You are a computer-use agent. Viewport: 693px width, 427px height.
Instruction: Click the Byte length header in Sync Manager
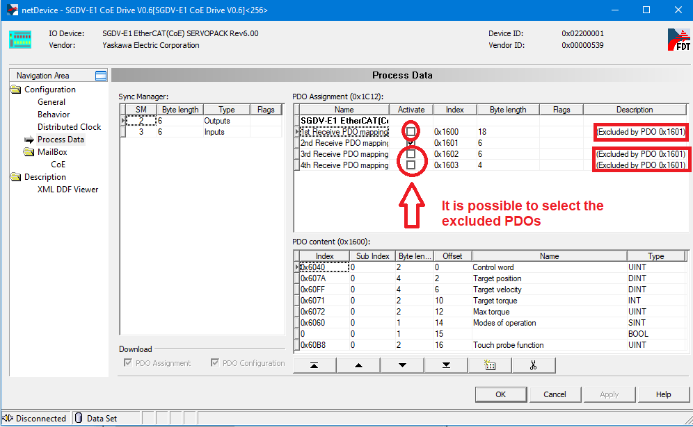[180, 110]
